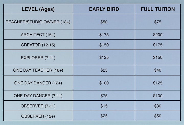
Task: Click Explorer early bird price $125
Action: 104,57
